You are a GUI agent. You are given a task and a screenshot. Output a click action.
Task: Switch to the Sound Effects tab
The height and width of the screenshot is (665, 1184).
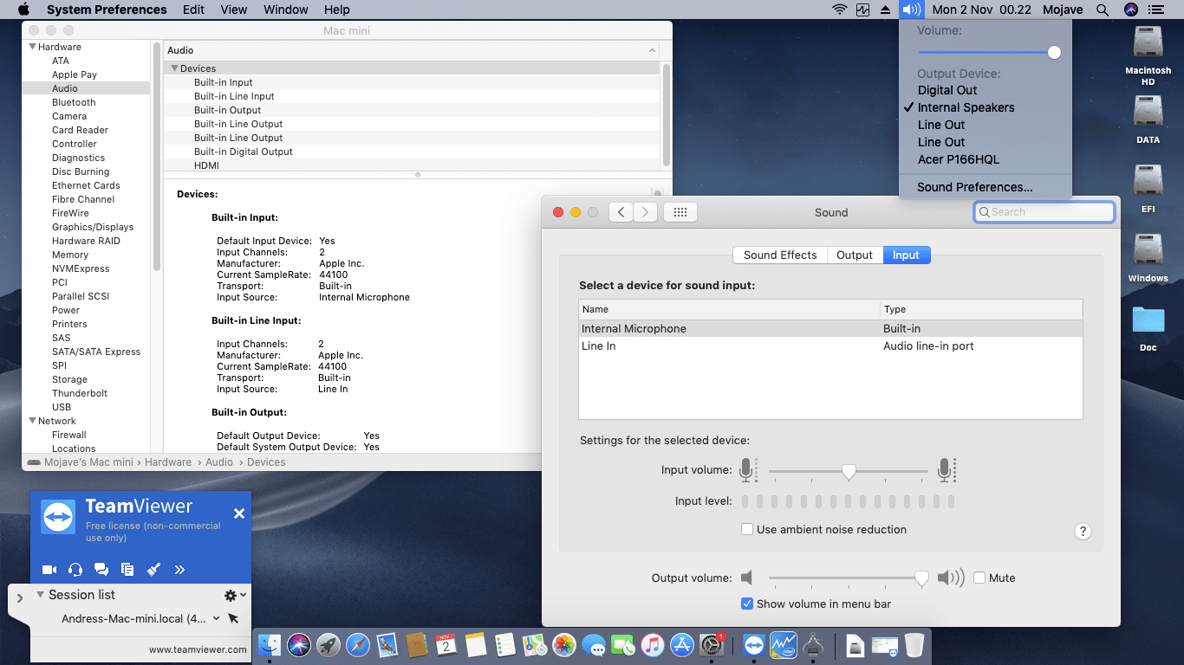point(780,255)
